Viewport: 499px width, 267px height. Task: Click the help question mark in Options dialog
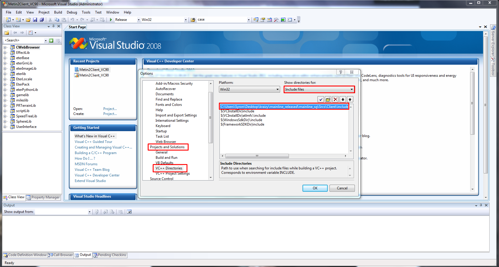pos(341,72)
